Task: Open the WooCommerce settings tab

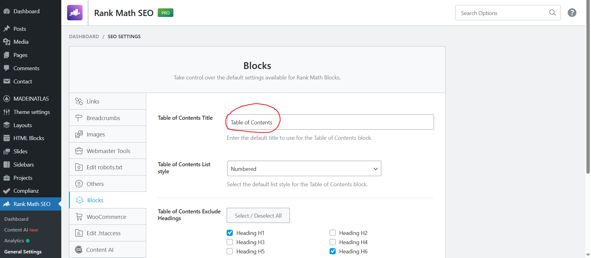Action: [107, 217]
